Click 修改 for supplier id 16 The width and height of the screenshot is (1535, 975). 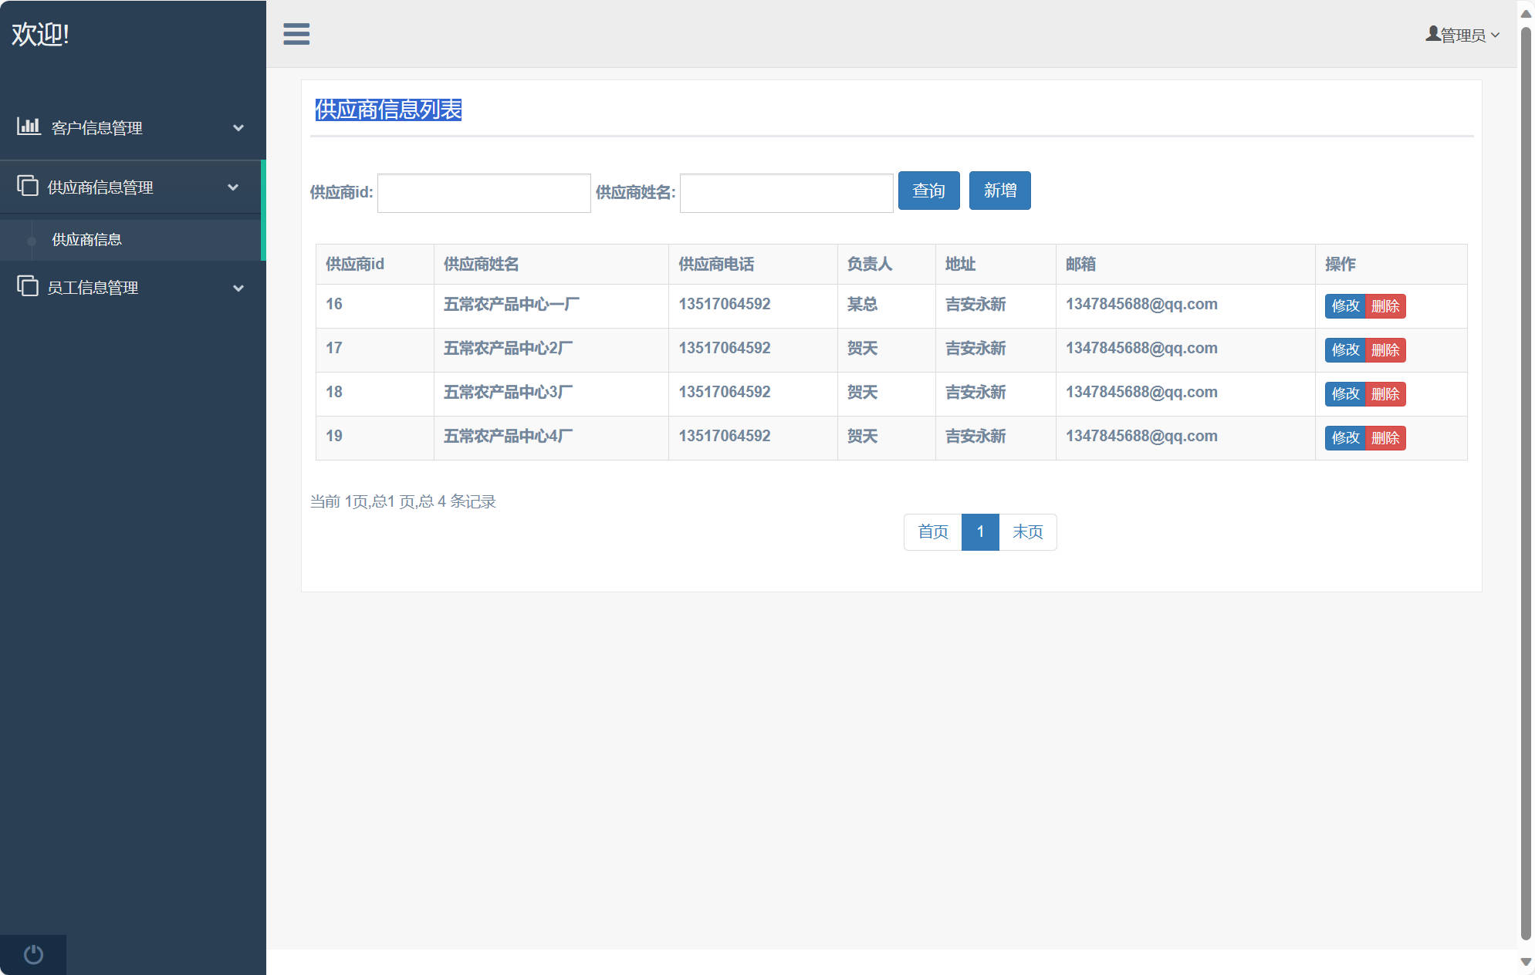point(1345,306)
